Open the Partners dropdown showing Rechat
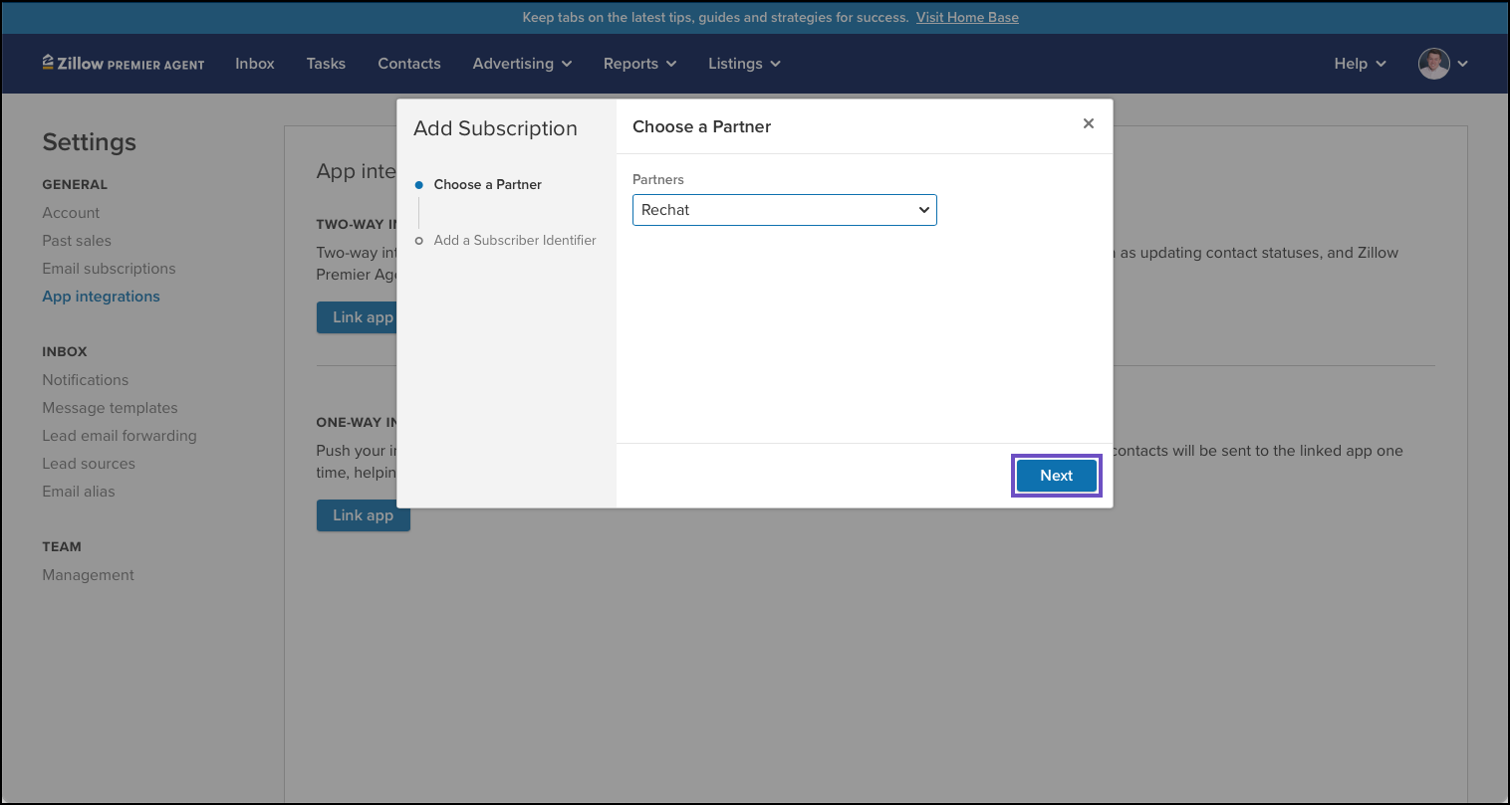 tap(784, 210)
